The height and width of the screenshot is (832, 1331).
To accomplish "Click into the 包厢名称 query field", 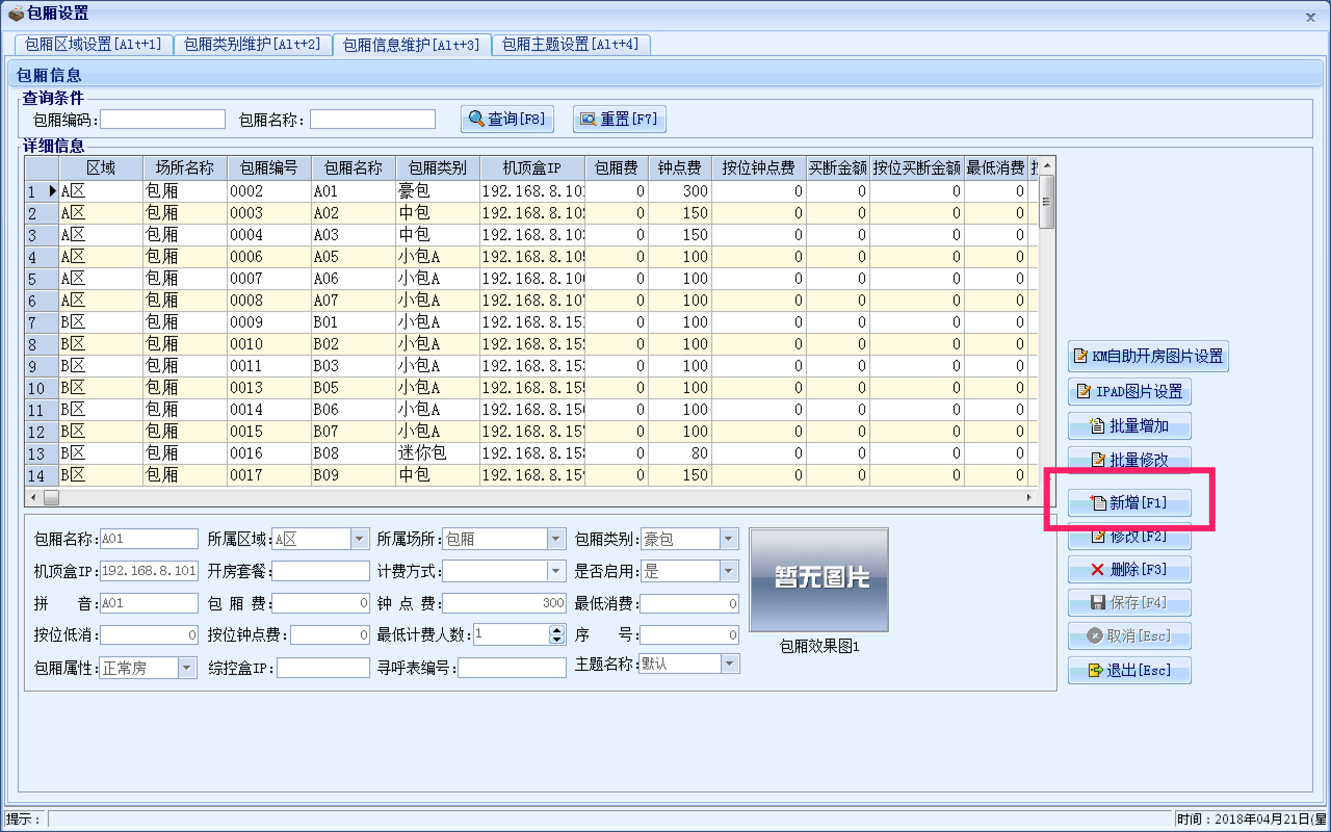I will click(372, 119).
